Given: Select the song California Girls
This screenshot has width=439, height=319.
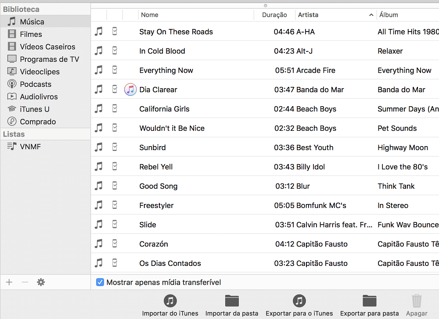Looking at the screenshot, I should (x=164, y=109).
